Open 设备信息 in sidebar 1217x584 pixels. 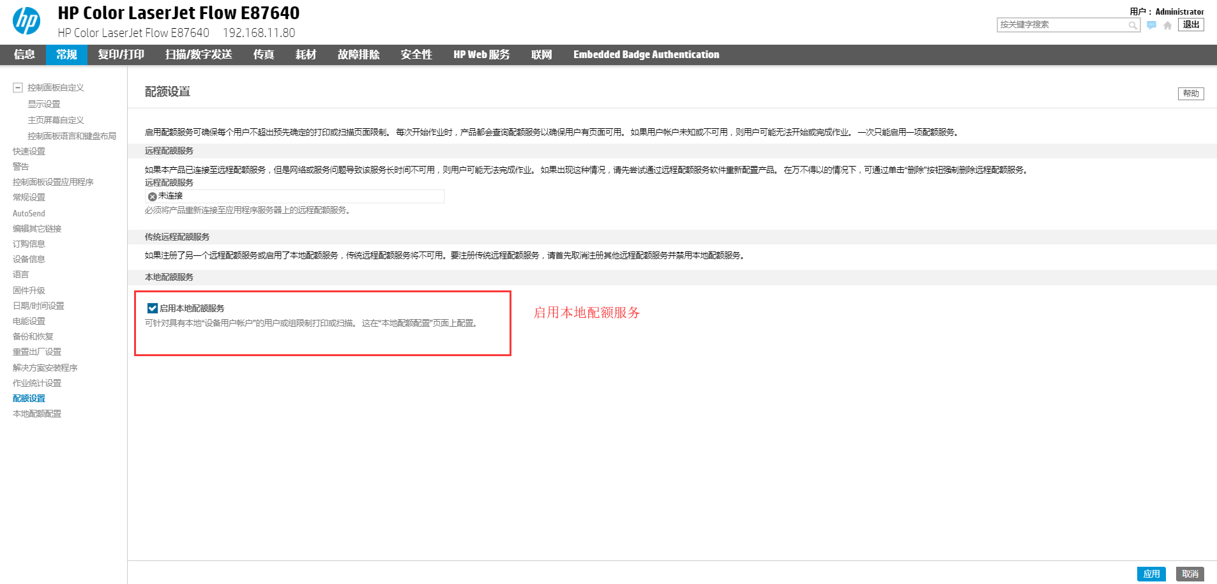click(29, 259)
